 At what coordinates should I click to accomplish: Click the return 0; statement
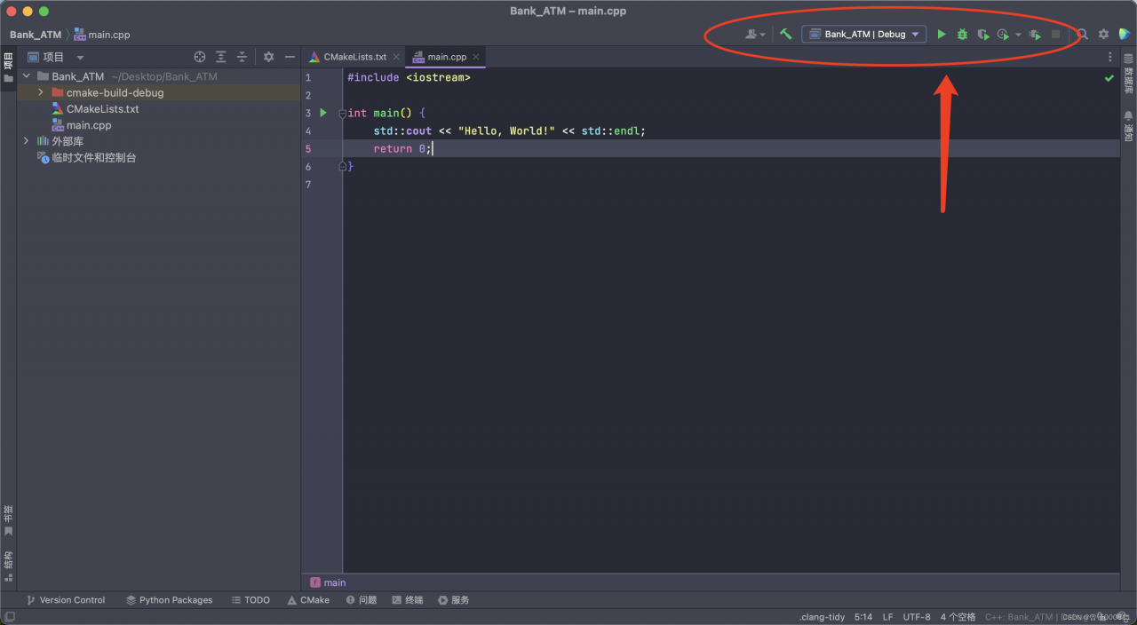[x=402, y=149]
